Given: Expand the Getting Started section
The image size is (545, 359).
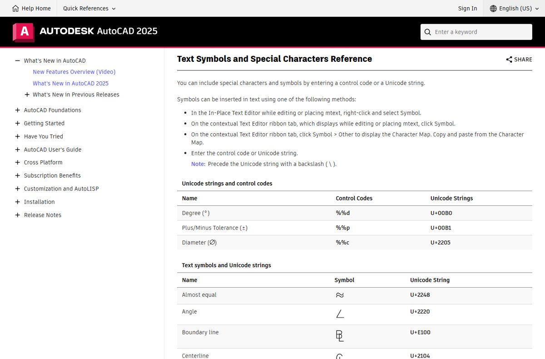Looking at the screenshot, I should [17, 123].
